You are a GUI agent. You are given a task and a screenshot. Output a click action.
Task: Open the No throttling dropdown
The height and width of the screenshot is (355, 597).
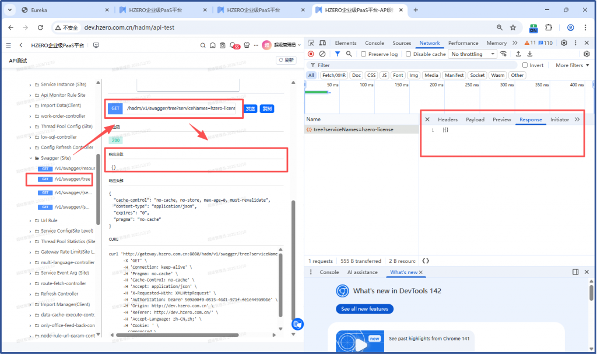pos(472,54)
